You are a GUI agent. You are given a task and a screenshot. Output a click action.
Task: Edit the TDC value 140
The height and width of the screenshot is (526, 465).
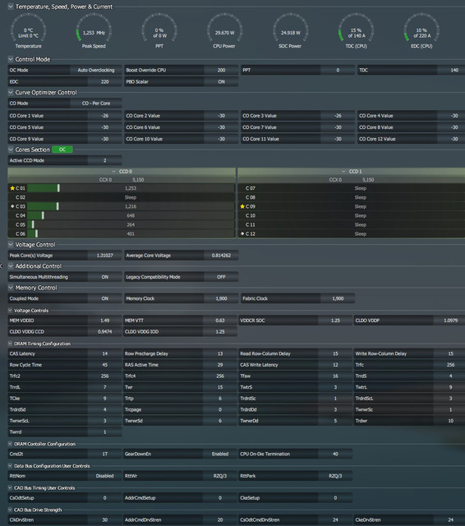pyautogui.click(x=451, y=70)
